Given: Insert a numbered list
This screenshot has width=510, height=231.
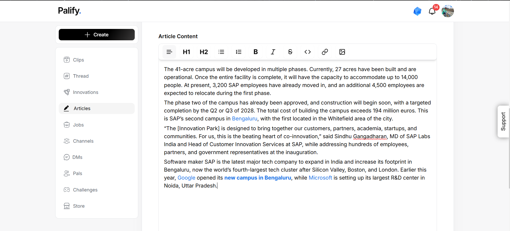Looking at the screenshot, I should click(238, 52).
